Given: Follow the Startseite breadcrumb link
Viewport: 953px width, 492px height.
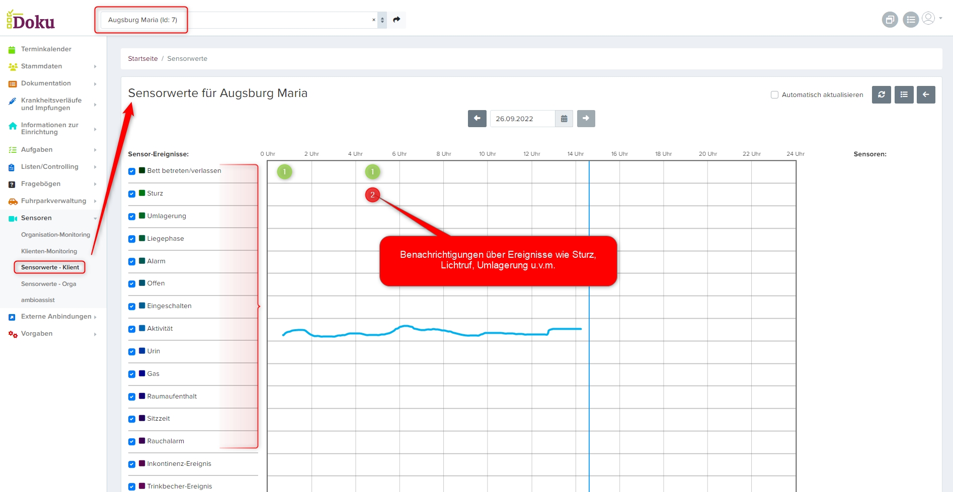Looking at the screenshot, I should click(x=143, y=59).
